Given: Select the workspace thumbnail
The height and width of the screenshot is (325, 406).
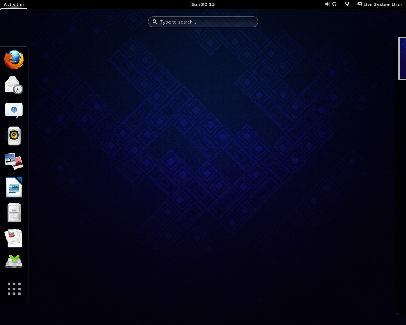Looking at the screenshot, I should tap(402, 58).
